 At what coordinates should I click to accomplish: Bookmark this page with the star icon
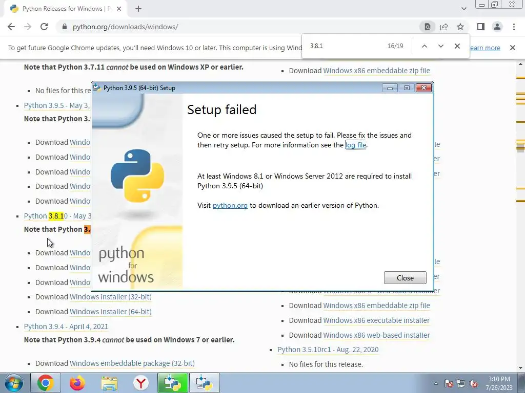pyautogui.click(x=460, y=27)
